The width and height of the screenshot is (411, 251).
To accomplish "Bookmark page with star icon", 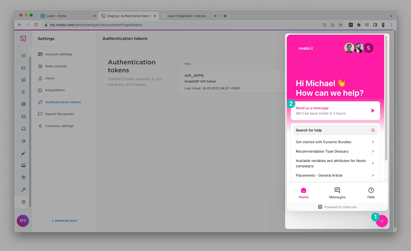I will [341, 25].
